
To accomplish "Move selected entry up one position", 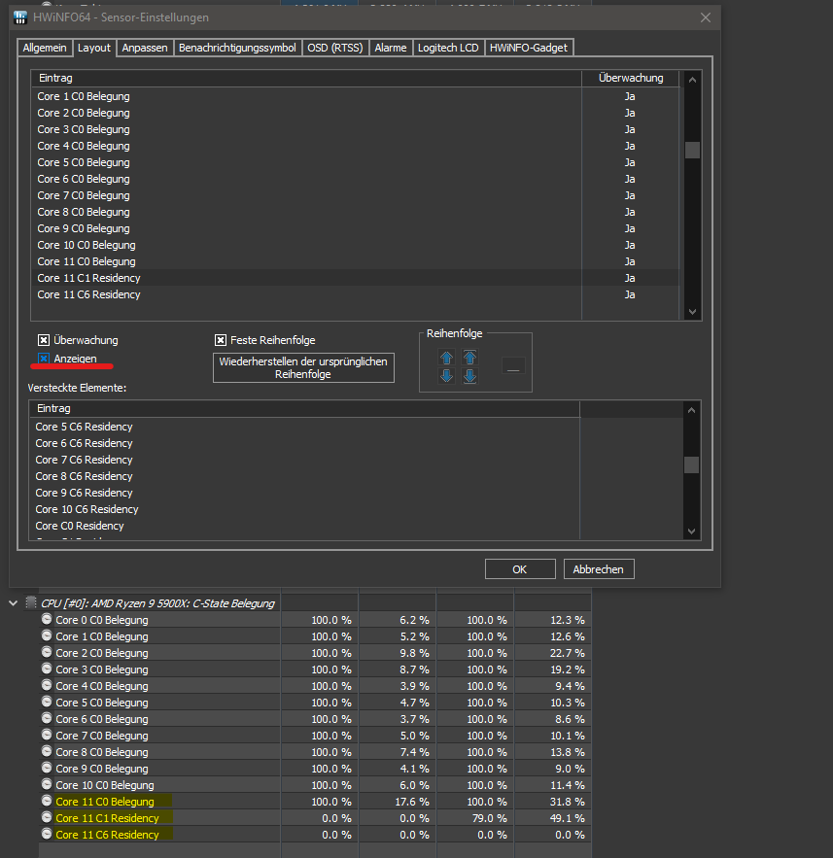I will tap(446, 358).
